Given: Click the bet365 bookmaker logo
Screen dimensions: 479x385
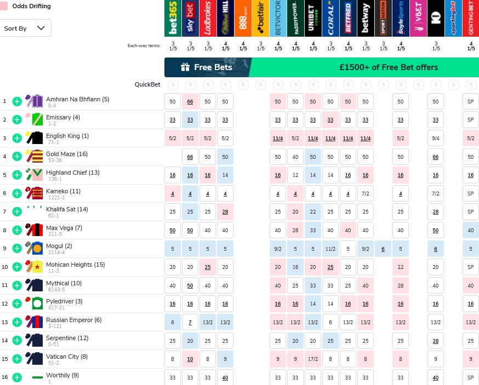Looking at the screenshot, I should [173, 18].
